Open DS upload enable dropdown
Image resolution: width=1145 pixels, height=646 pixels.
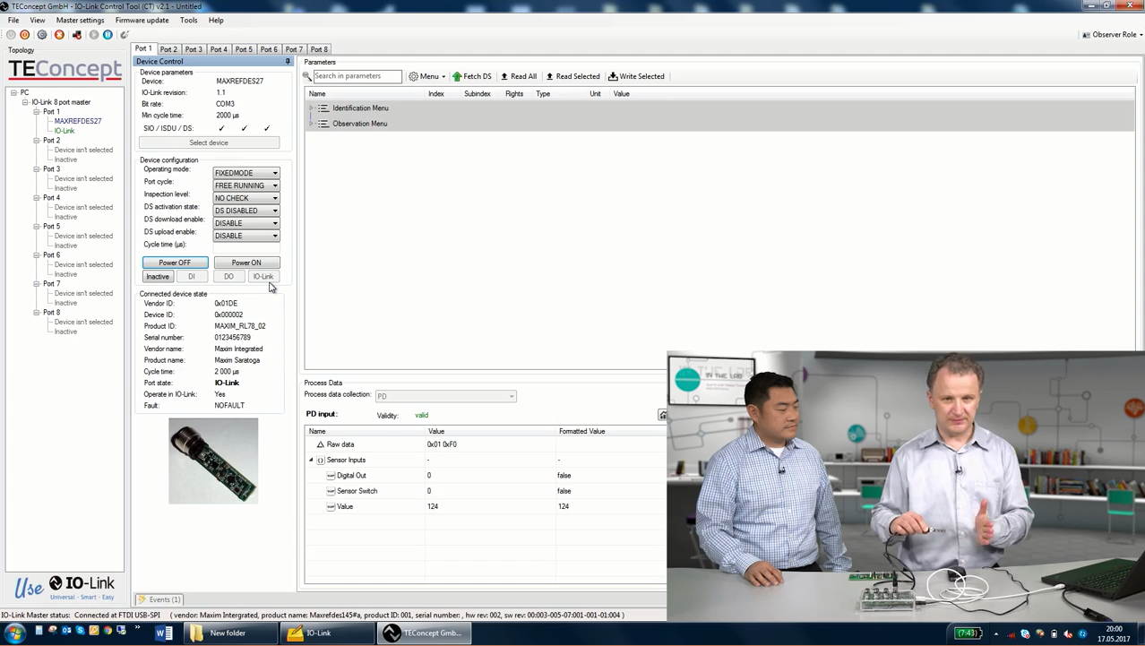(246, 236)
